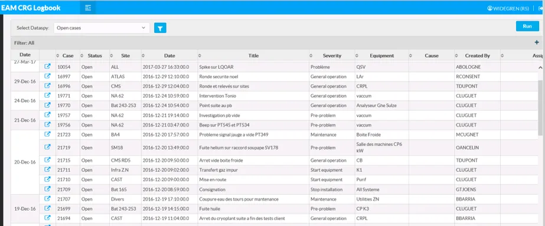Click title 'Ronde securite noel'
Image resolution: width=545 pixels, height=226 pixels.
218,77
